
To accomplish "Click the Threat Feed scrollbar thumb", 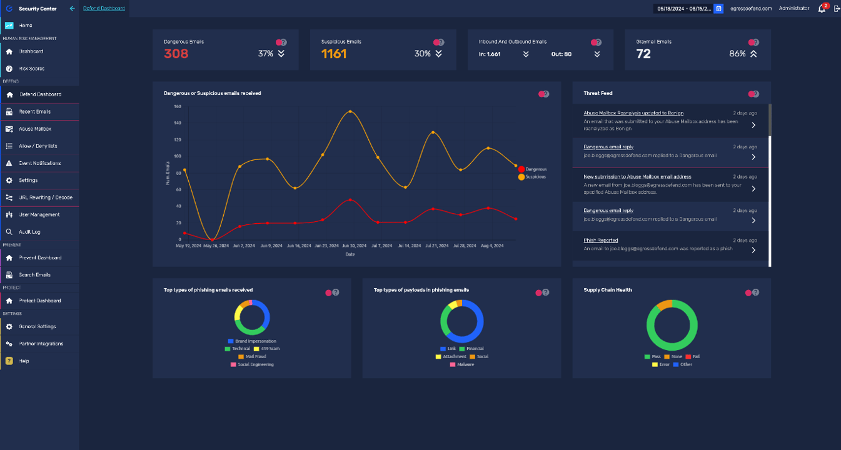I will [x=770, y=119].
